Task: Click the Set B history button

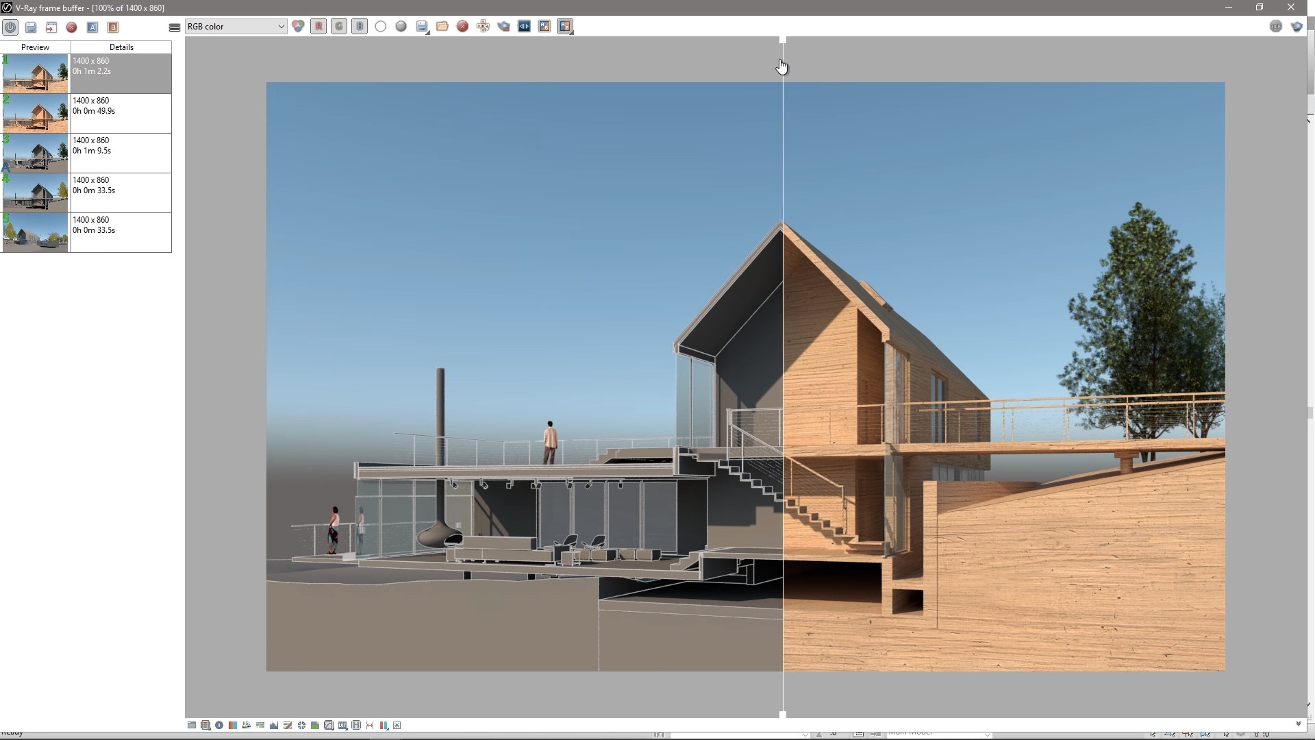Action: [113, 27]
